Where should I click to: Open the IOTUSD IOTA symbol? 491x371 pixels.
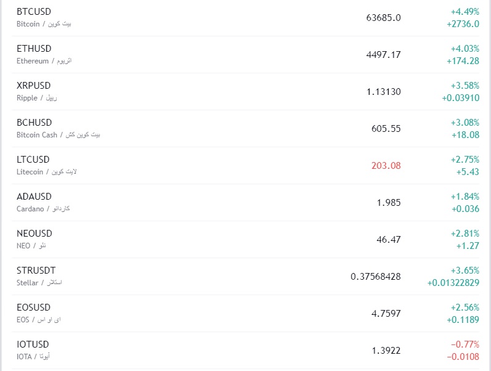pyautogui.click(x=33, y=344)
